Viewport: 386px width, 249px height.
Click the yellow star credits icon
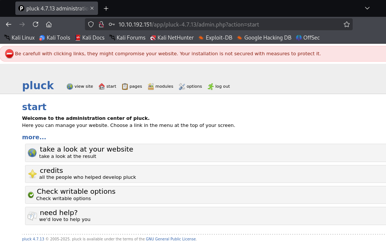(32, 174)
